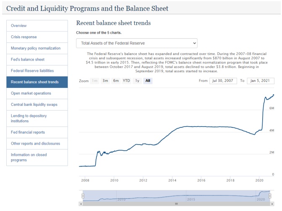Screen dimensions: 282x211
Task: Open Monetary policy normalization page
Action: click(x=37, y=48)
